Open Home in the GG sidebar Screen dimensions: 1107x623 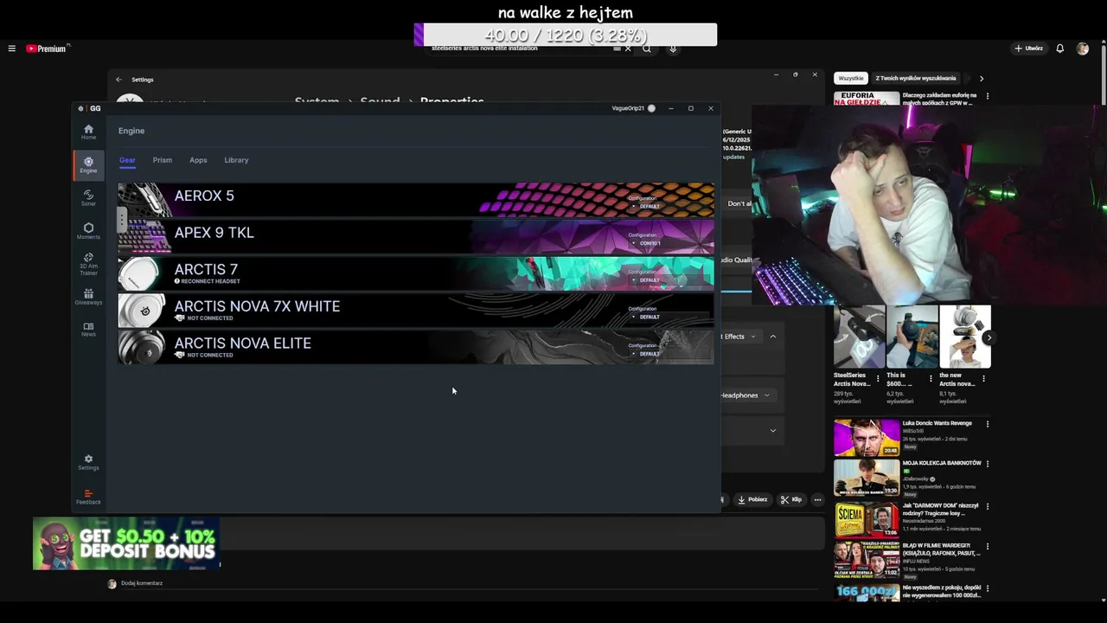(88, 132)
